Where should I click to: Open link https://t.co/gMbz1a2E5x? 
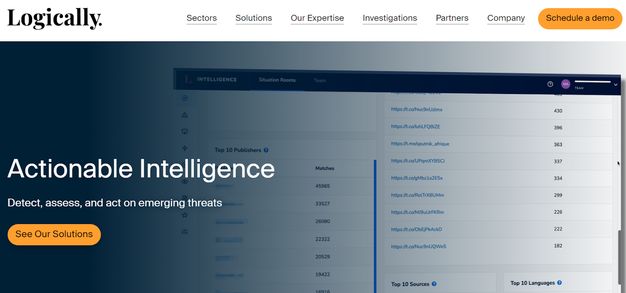click(x=417, y=178)
